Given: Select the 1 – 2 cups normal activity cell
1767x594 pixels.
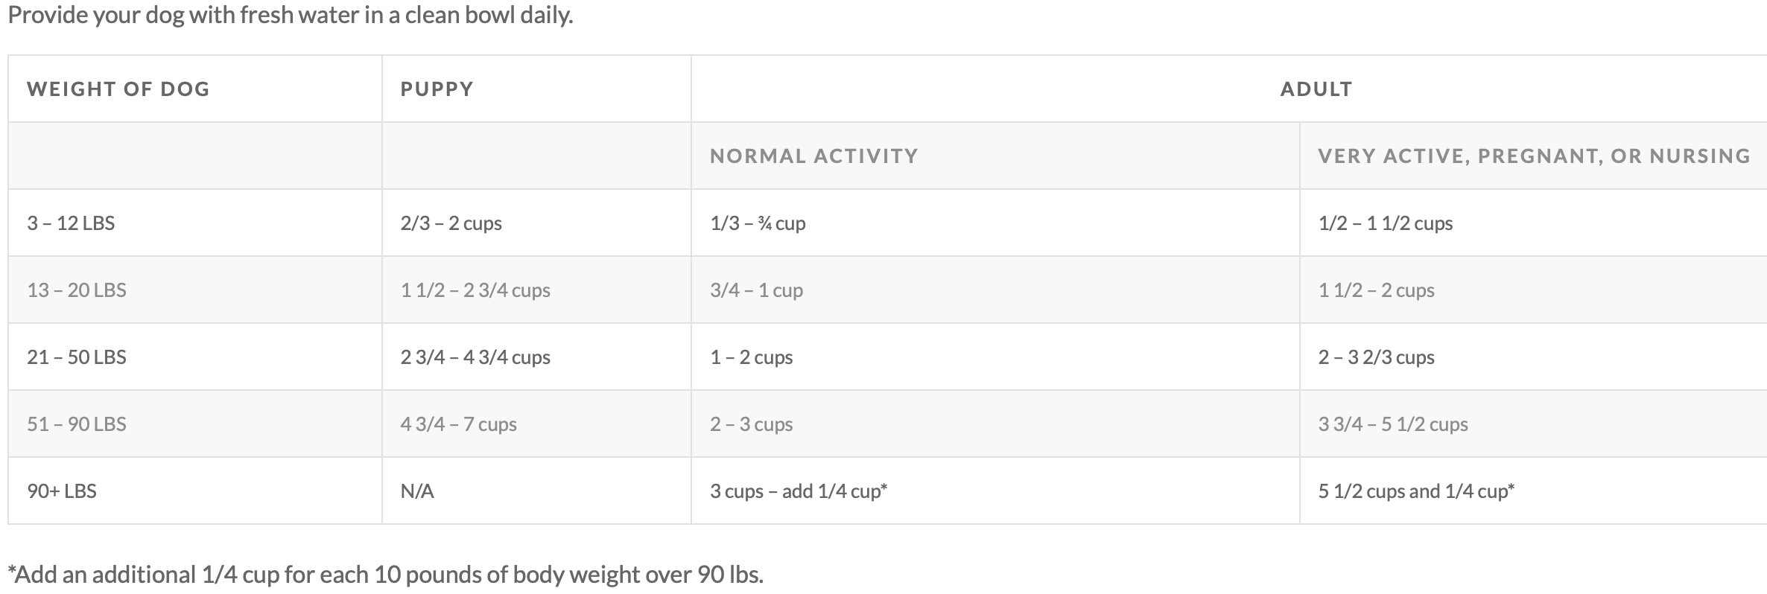Looking at the screenshot, I should coord(751,357).
